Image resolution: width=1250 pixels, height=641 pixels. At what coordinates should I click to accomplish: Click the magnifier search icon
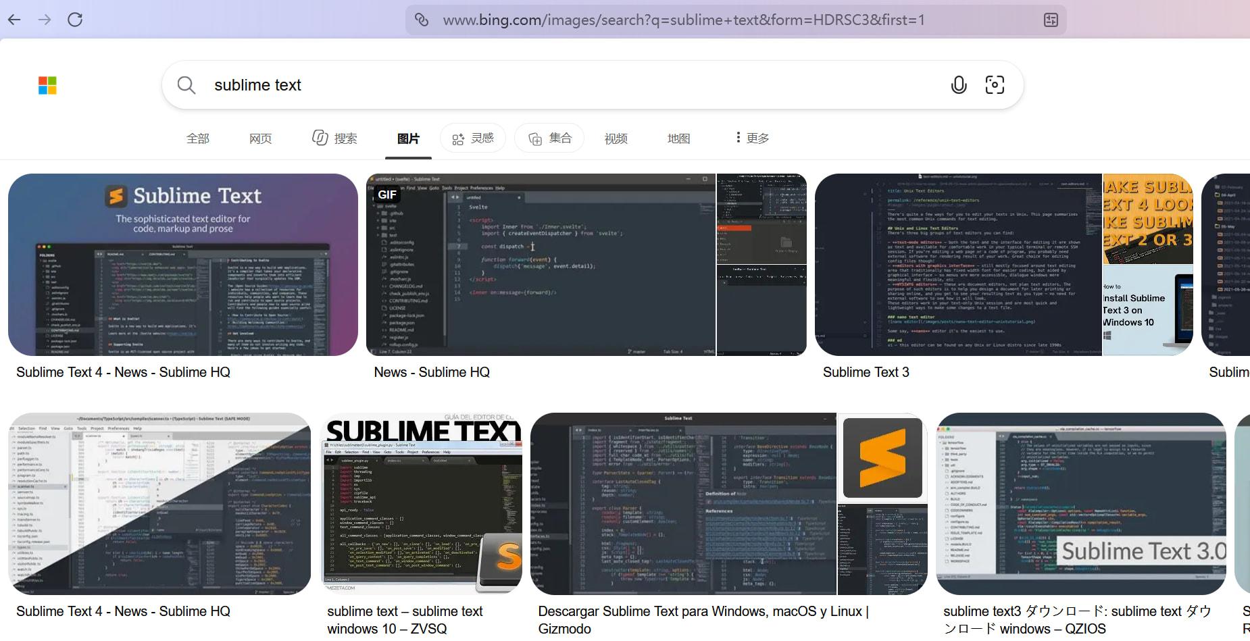[186, 85]
